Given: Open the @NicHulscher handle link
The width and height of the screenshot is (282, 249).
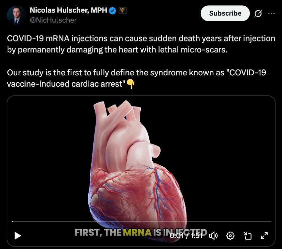Looking at the screenshot, I should [x=53, y=20].
